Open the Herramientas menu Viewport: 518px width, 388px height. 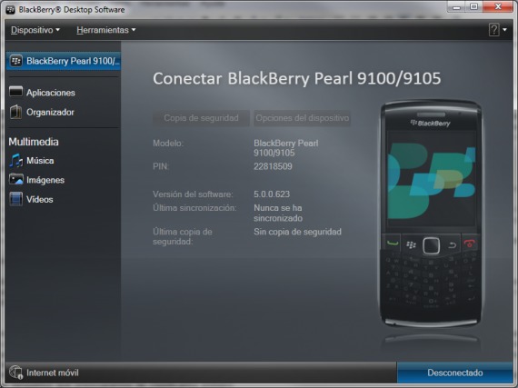click(106, 30)
